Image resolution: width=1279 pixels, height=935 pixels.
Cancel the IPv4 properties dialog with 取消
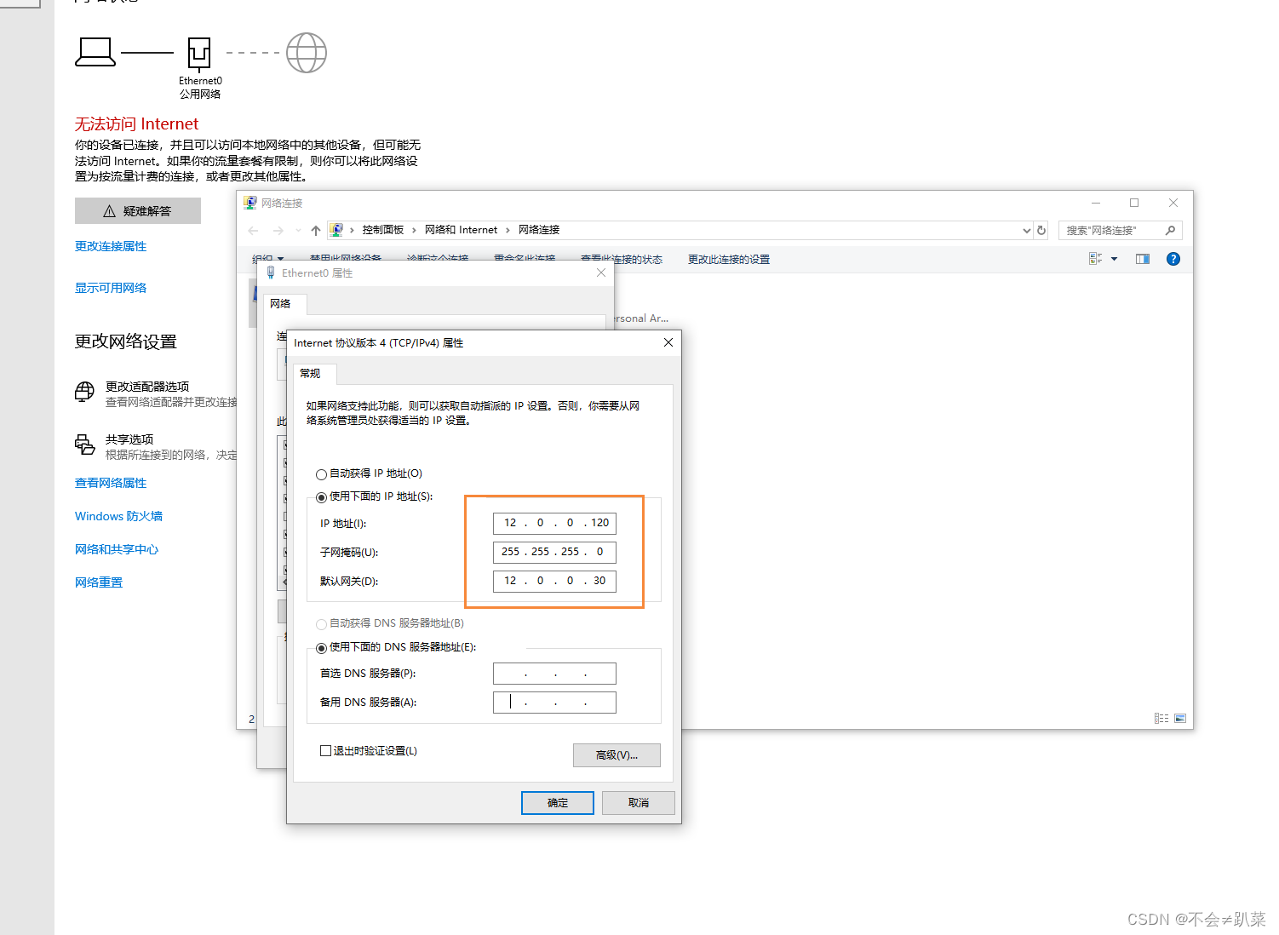[639, 803]
